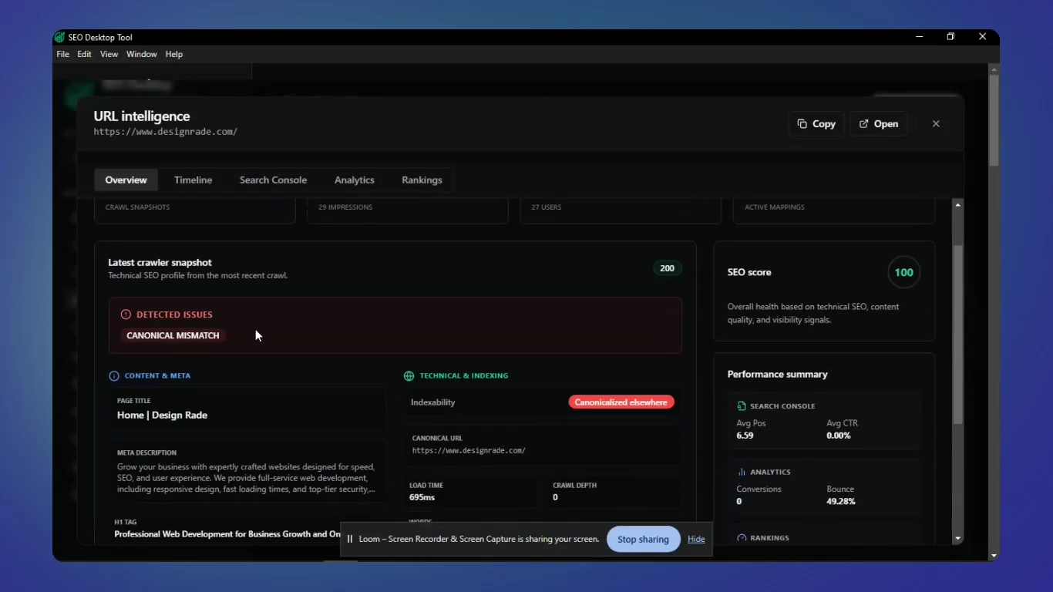
Task: Click the header URL https://www.designrade.com/
Action: click(166, 132)
